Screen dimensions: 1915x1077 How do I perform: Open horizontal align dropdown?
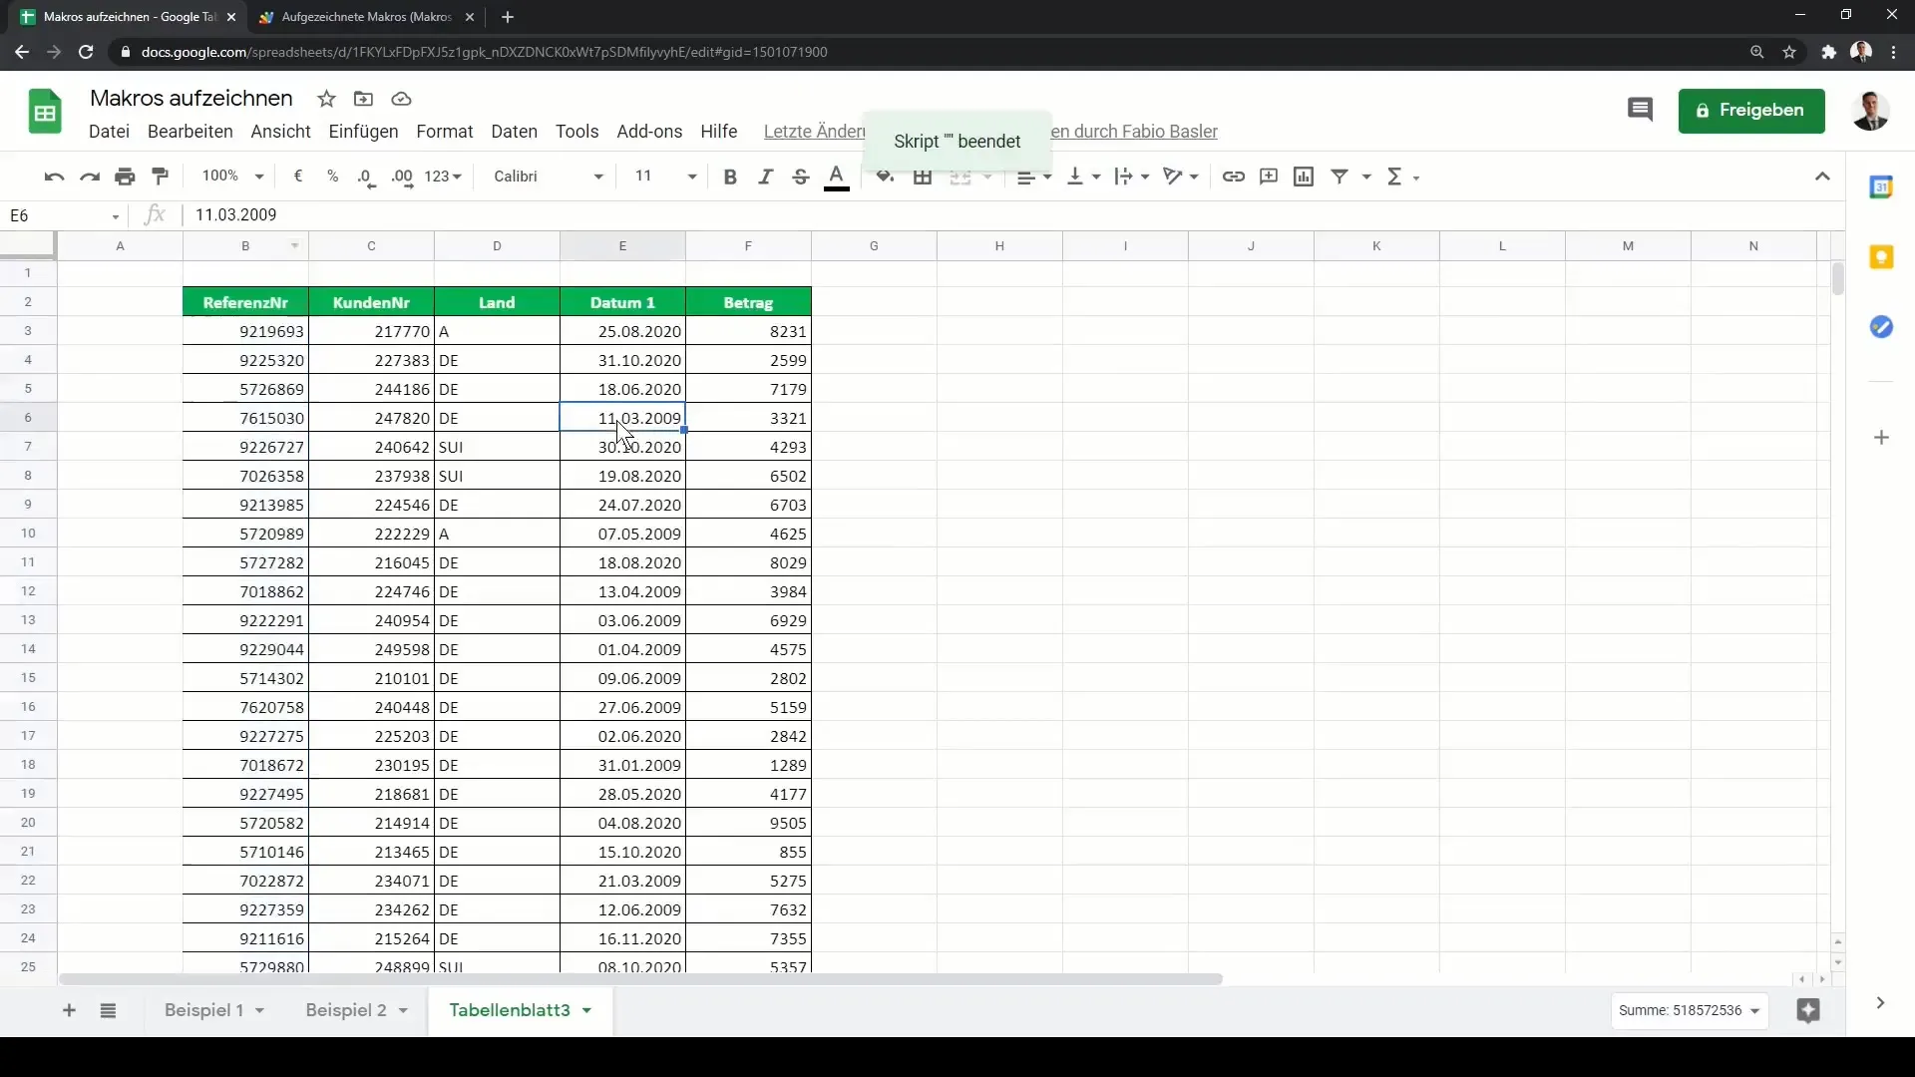click(1033, 177)
